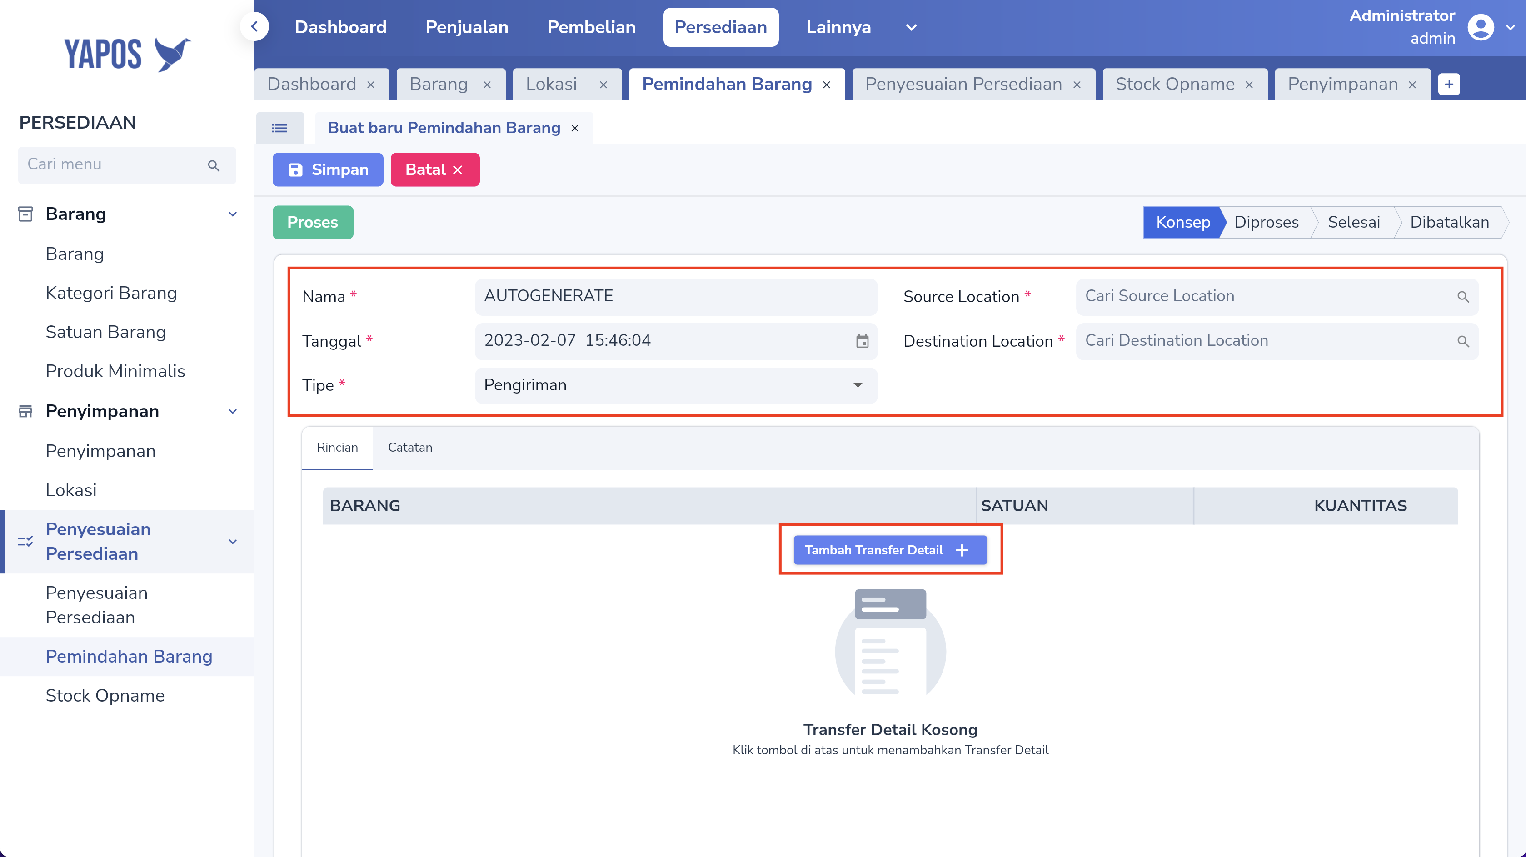
Task: Expand the Lainnya menu chevron
Action: coord(912,27)
